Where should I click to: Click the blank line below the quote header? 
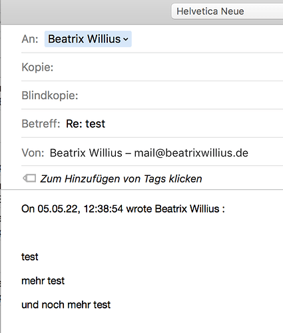point(142,232)
